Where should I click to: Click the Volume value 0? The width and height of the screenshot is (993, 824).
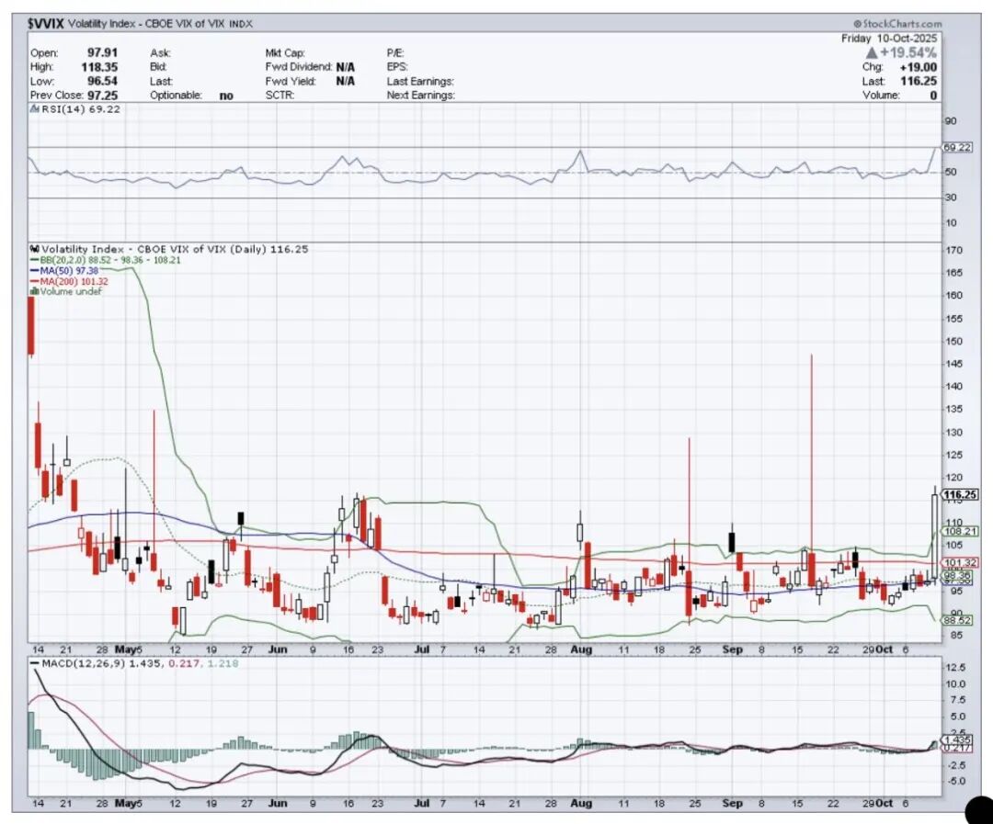[933, 96]
